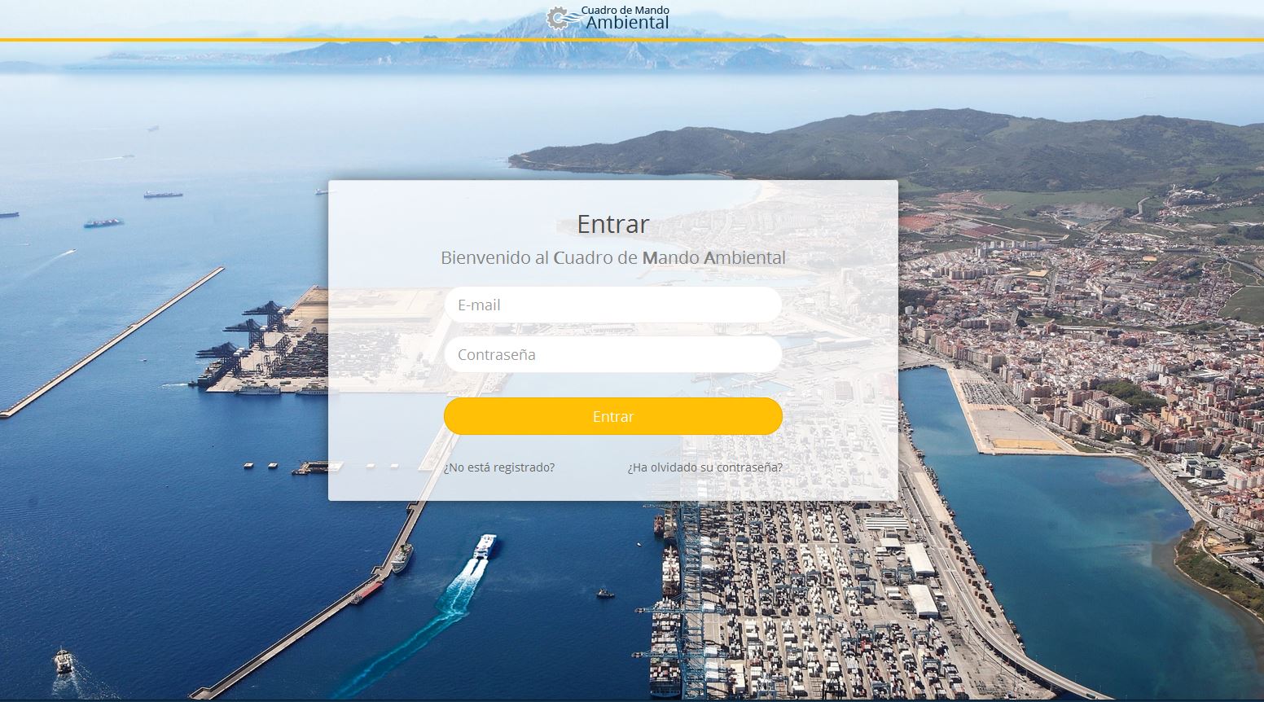Click the yellow Entrar button

click(613, 416)
